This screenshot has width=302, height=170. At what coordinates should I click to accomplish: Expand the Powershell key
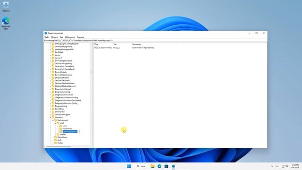point(58,129)
